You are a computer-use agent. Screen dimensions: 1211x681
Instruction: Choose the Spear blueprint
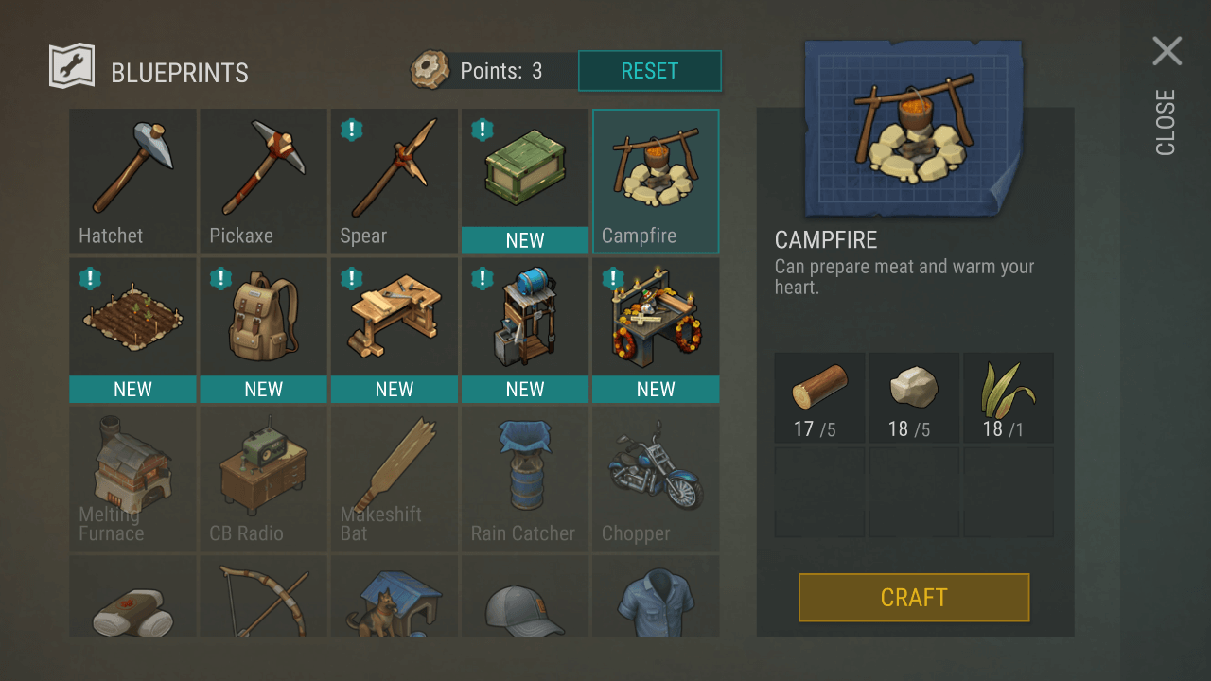pyautogui.click(x=394, y=182)
